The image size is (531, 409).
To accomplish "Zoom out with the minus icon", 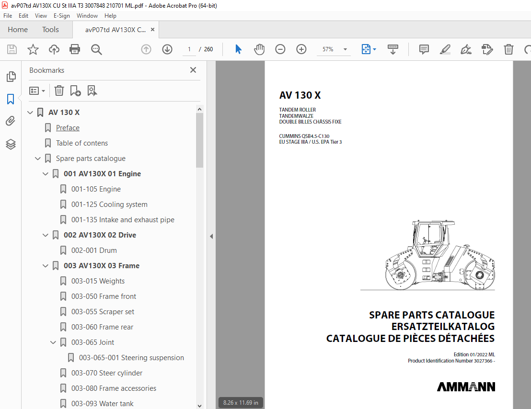I will 280,49.
